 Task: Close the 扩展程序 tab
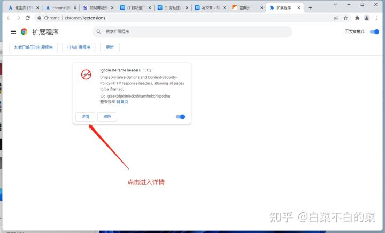pyautogui.click(x=298, y=7)
